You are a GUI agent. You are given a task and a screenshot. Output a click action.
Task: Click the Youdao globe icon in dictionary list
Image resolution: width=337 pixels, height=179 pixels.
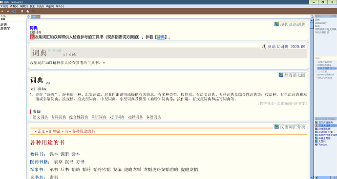click(316, 144)
